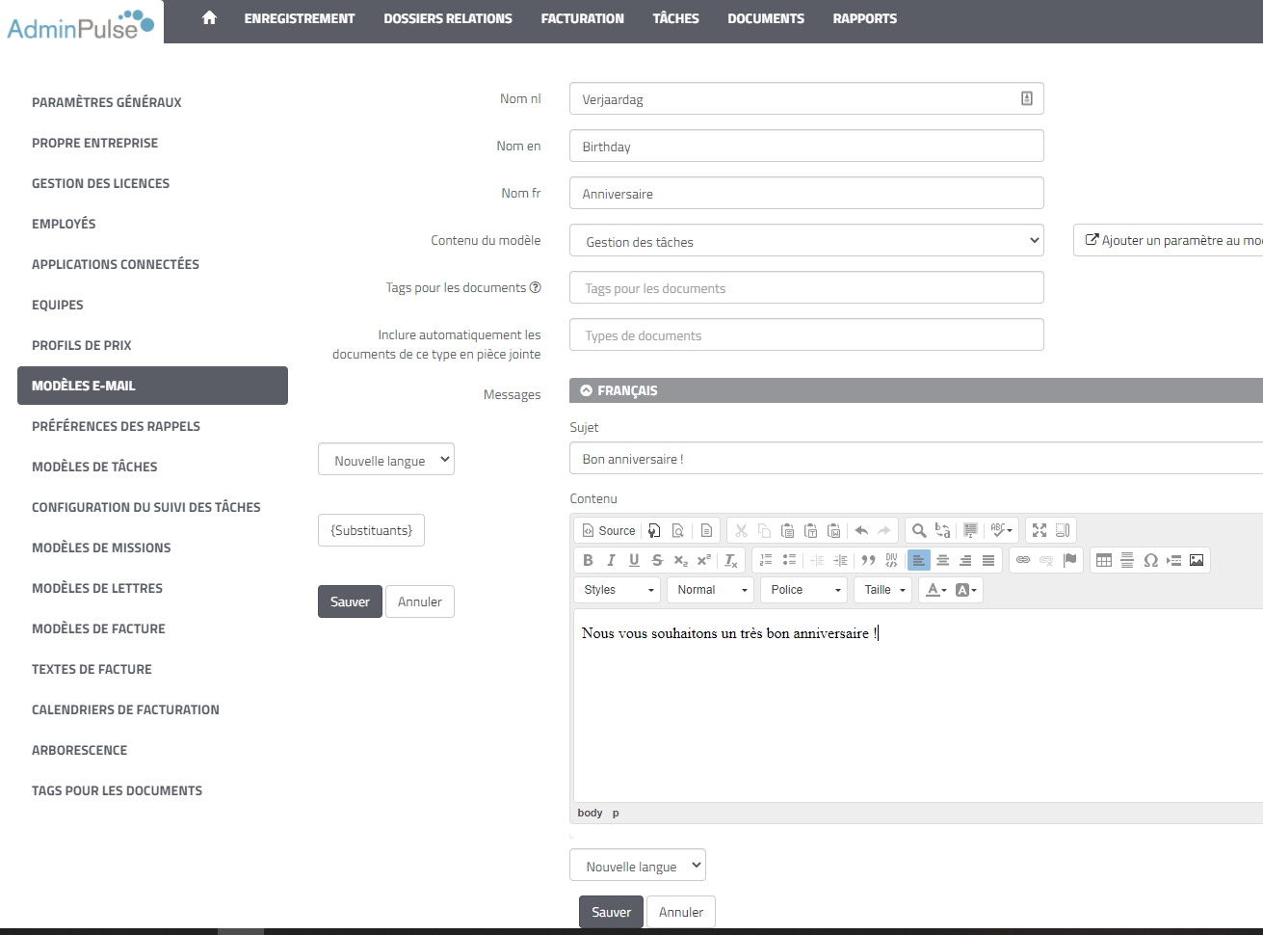Collapse the FRANÇAIS section
The image size is (1263, 935).
tap(586, 390)
